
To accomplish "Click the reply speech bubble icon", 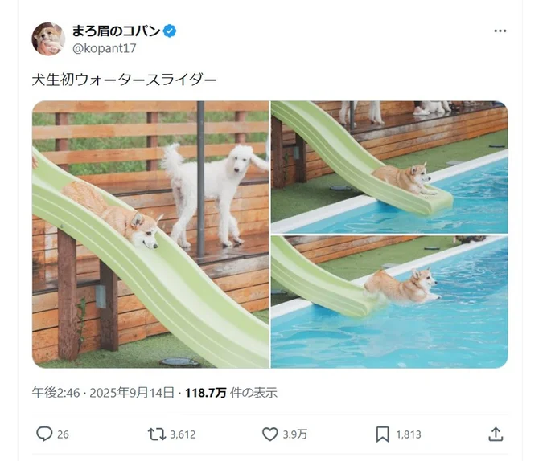I will click(x=44, y=434).
